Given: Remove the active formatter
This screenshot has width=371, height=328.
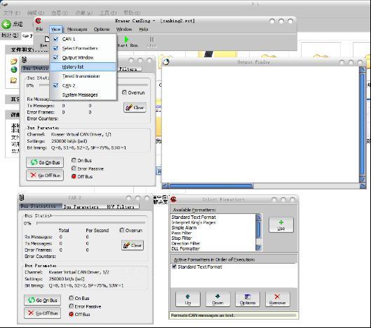Looking at the screenshot, I should click(277, 299).
